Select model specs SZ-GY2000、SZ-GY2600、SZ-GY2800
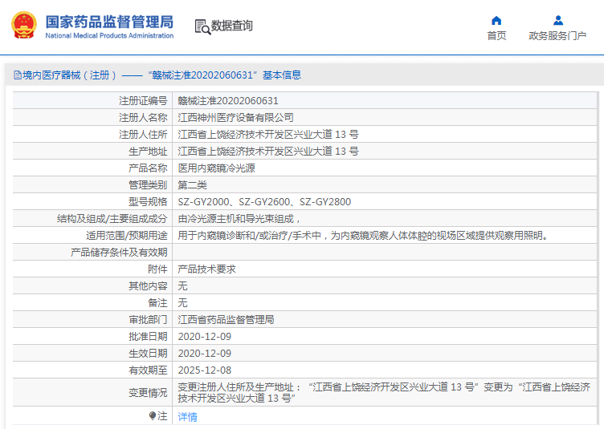 coord(264,202)
